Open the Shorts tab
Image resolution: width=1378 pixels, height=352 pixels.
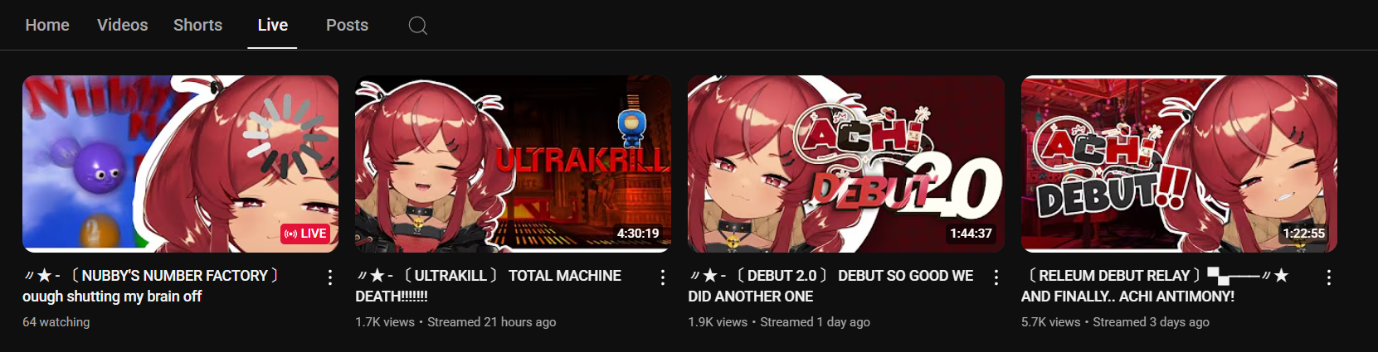pos(197,25)
